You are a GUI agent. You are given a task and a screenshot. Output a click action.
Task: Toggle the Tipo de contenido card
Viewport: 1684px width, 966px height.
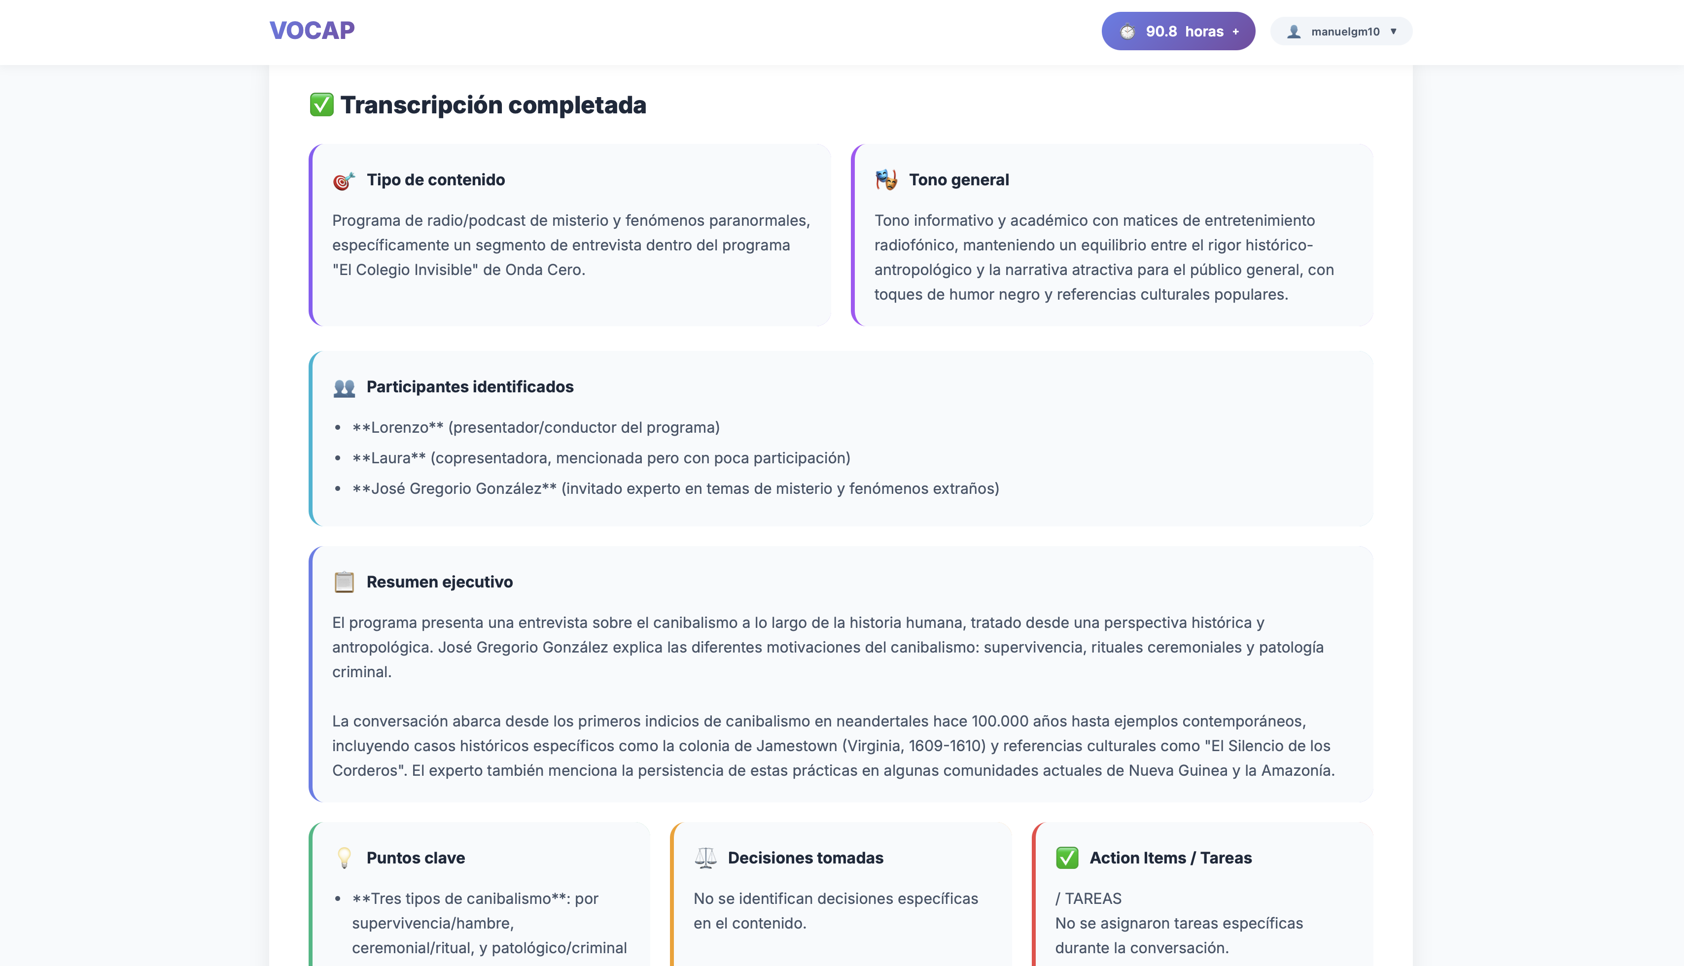(x=435, y=180)
